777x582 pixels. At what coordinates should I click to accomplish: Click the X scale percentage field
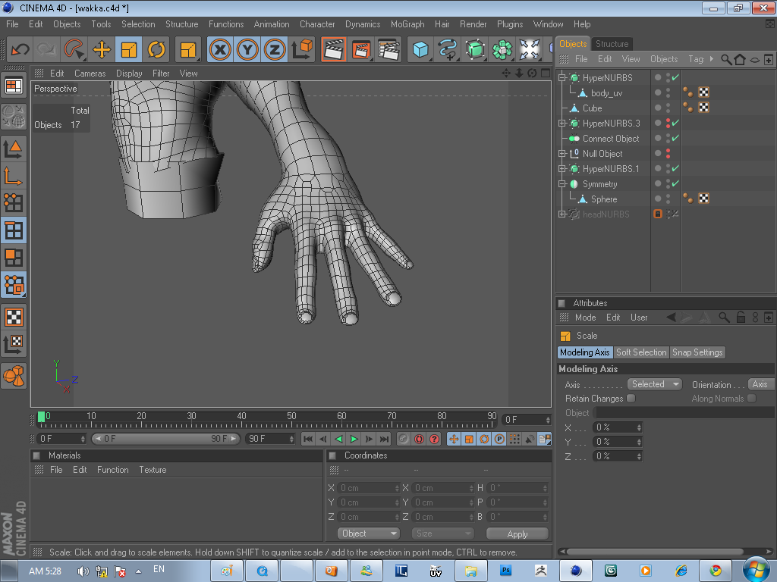pyautogui.click(x=618, y=427)
